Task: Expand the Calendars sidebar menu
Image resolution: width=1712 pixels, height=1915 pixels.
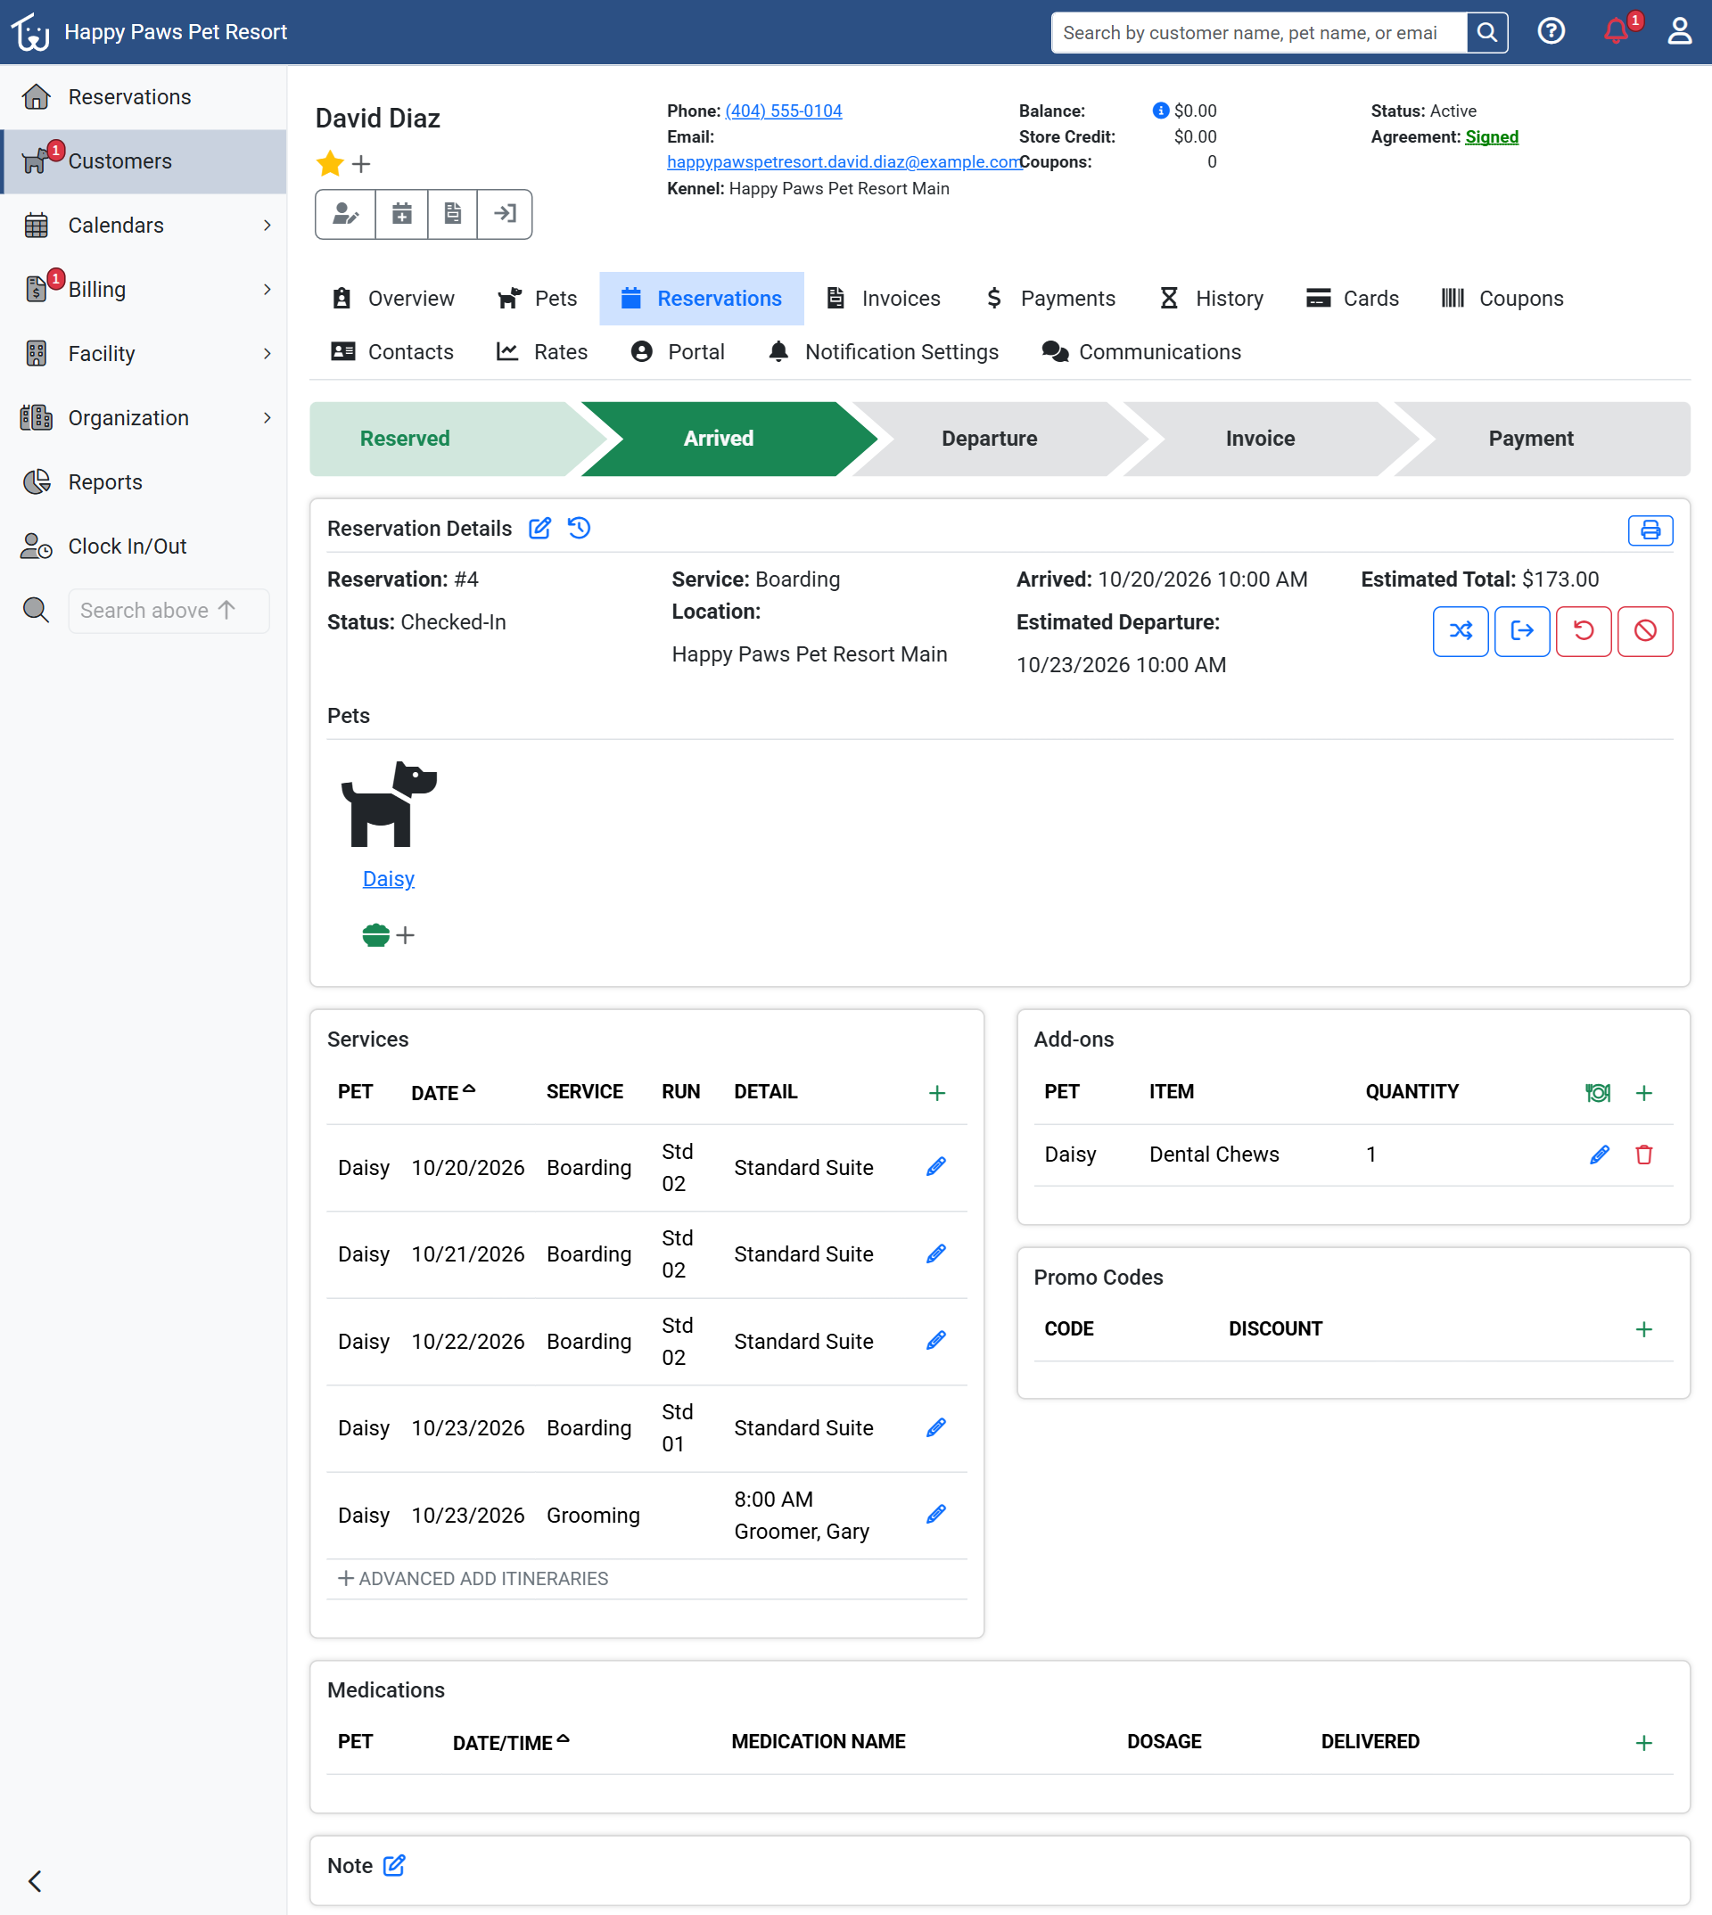Action: click(x=143, y=226)
